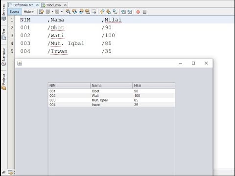235x176 pixels.
Task: Select table cell 'Muh. Iqbal'
Action: point(111,100)
